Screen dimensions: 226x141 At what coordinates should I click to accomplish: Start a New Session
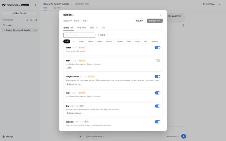(x=20, y=13)
